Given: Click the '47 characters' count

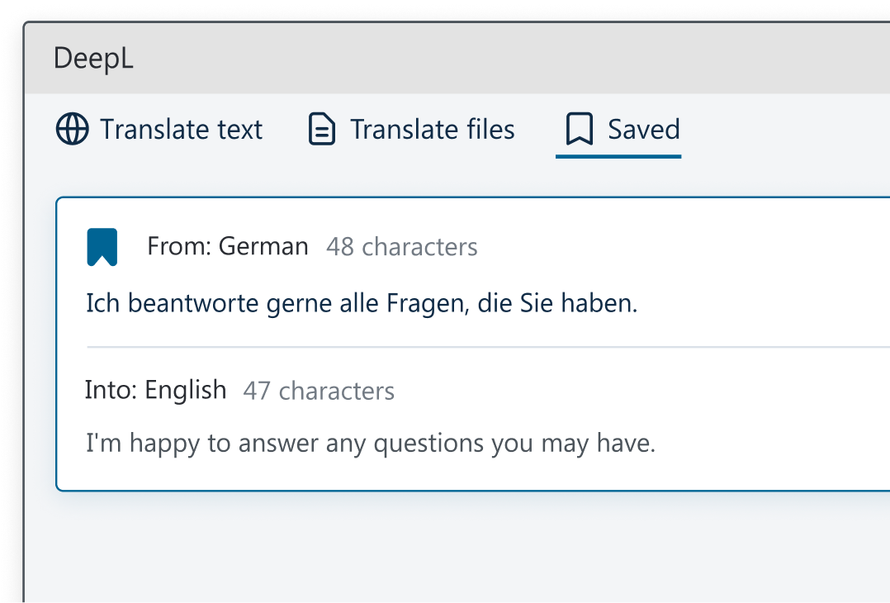Looking at the screenshot, I should (319, 391).
